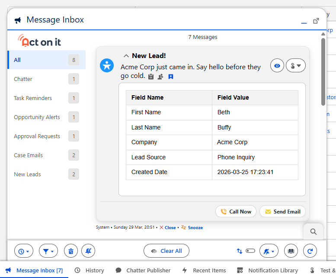Pop out the Message Inbox window

(316, 21)
